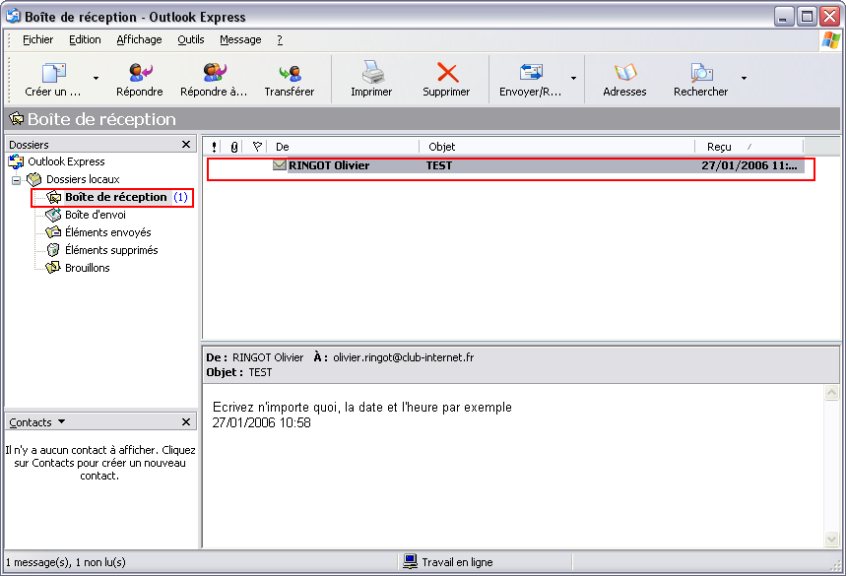Open the ? help menu

(x=280, y=39)
